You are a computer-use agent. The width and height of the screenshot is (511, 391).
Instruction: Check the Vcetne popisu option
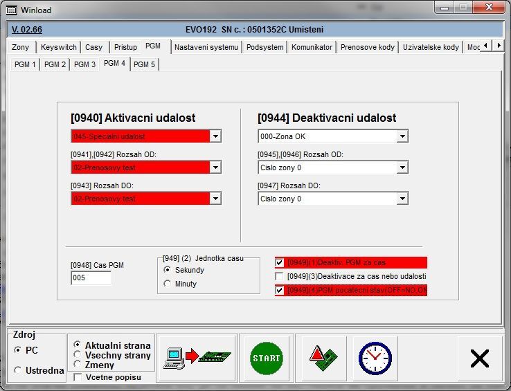78,377
